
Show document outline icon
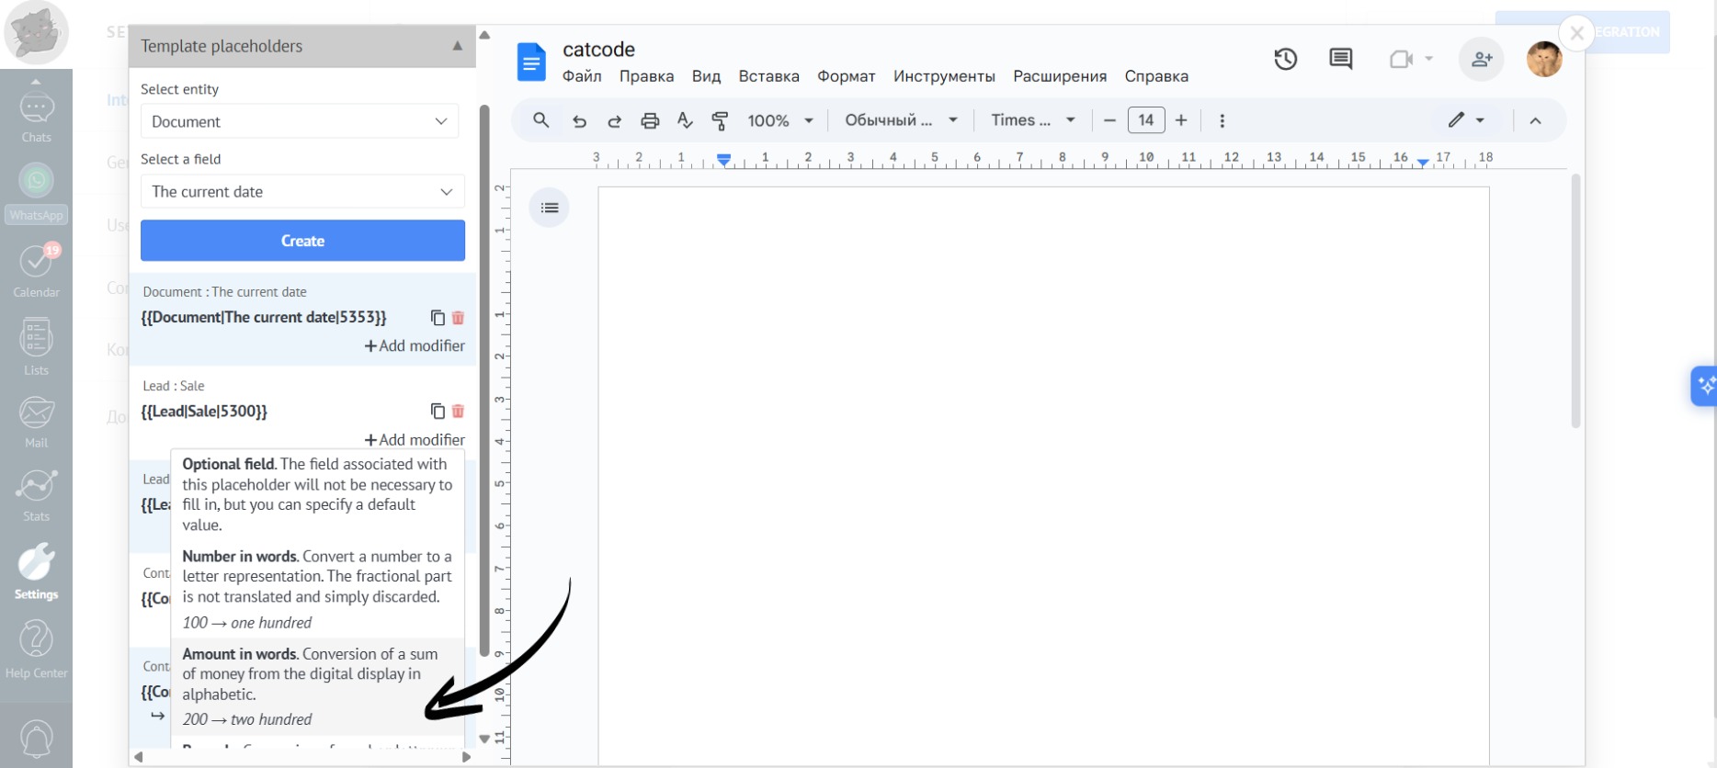[x=550, y=208]
